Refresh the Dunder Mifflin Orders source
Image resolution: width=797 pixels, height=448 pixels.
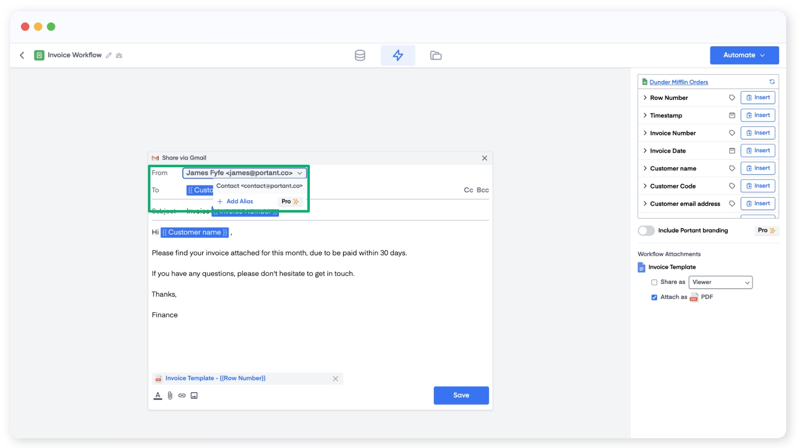772,82
